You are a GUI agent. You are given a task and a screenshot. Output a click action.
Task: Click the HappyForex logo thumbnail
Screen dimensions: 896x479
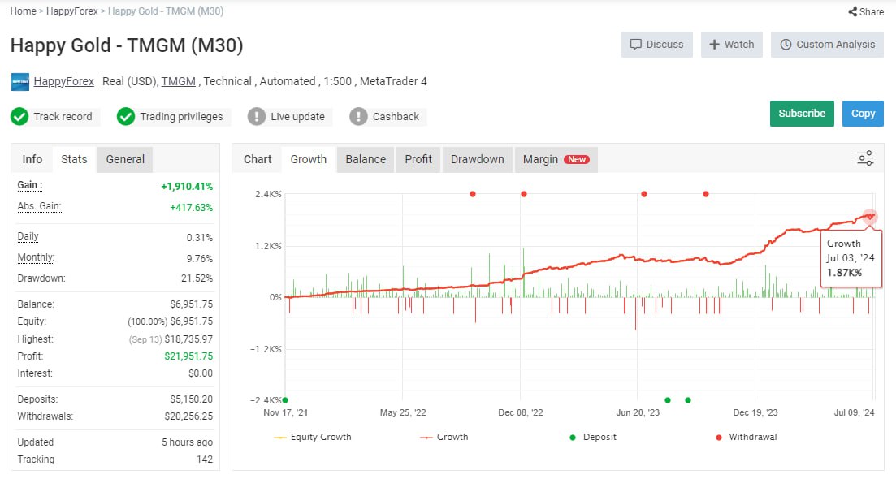(20, 82)
